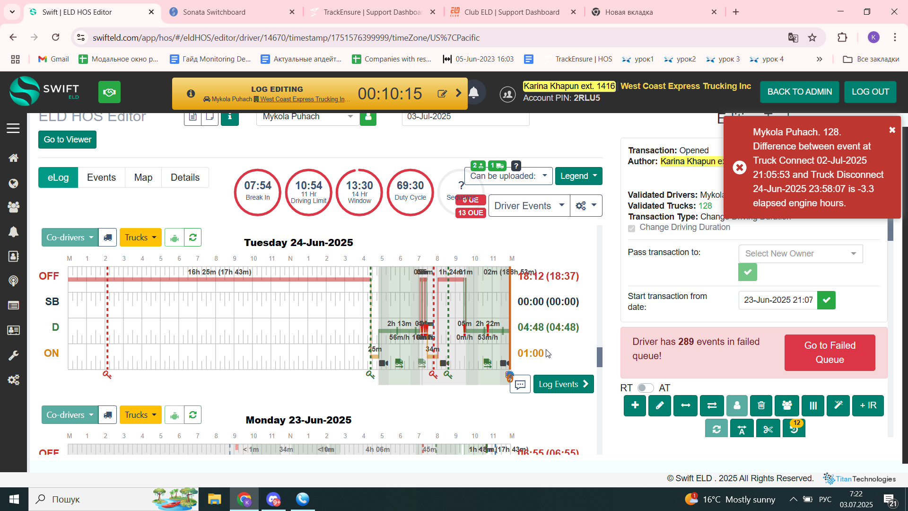Click the undo button with 12 badge
This screenshot has width=908, height=511.
pyautogui.click(x=794, y=429)
